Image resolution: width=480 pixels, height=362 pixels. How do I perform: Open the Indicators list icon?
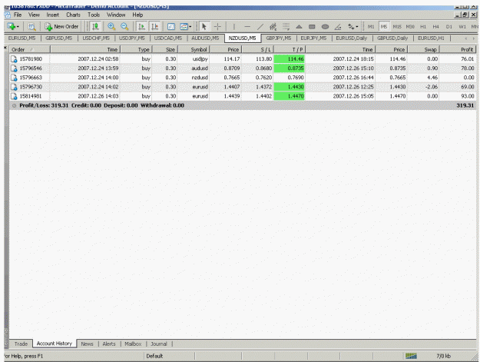[x=171, y=27]
